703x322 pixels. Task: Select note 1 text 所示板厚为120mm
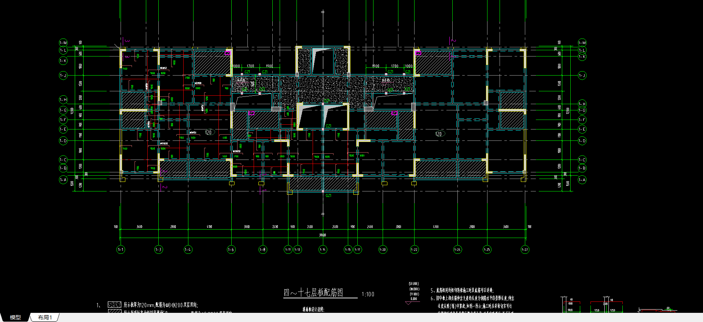pos(161,305)
